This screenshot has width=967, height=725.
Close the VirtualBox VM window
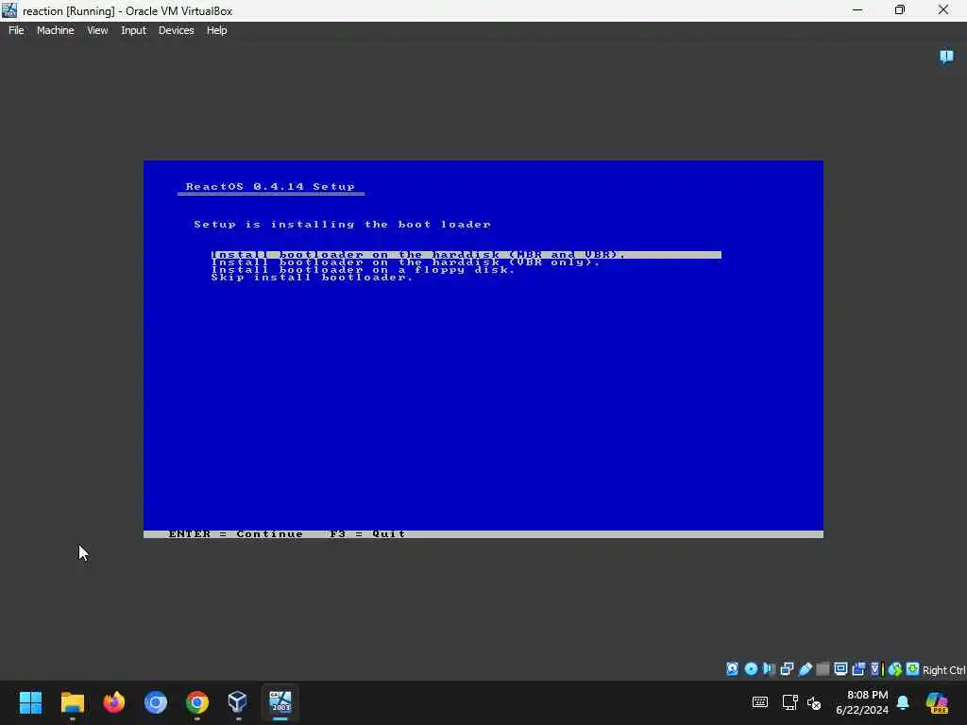coord(943,9)
